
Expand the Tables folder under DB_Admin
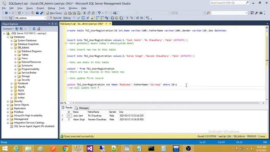15,55
